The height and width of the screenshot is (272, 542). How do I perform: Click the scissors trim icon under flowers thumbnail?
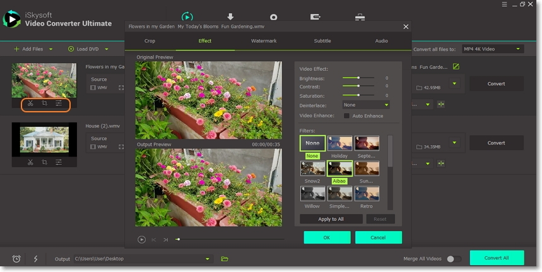30,103
